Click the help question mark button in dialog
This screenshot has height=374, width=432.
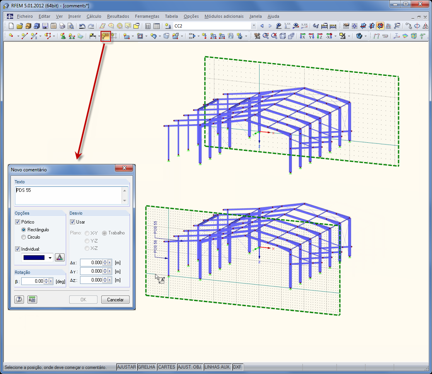[x=19, y=299]
